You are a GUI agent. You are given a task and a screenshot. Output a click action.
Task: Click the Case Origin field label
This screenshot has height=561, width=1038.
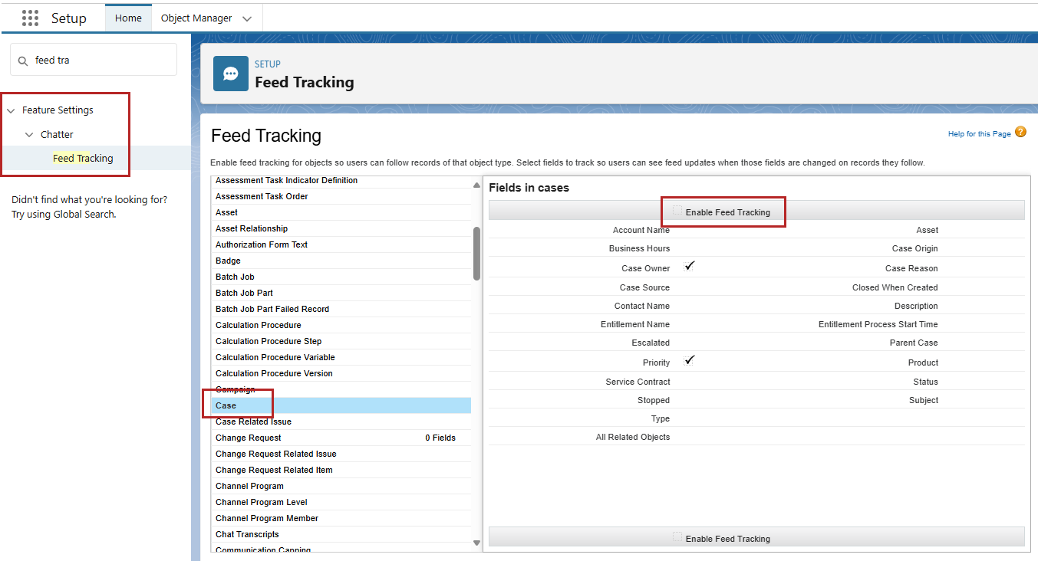coord(915,248)
